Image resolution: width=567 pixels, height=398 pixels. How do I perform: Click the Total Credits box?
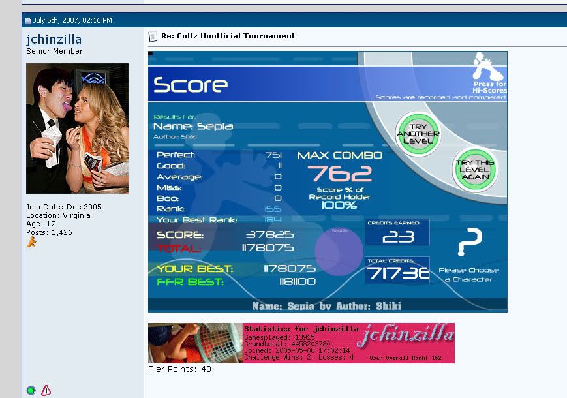point(397,270)
